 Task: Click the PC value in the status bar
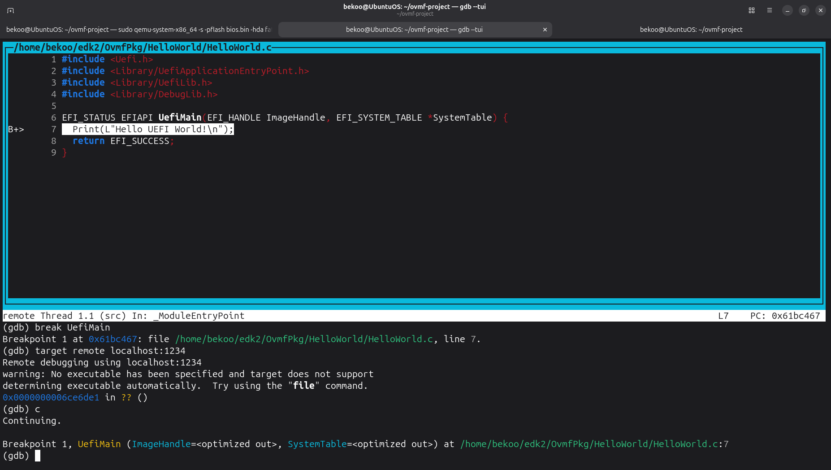[x=796, y=316]
